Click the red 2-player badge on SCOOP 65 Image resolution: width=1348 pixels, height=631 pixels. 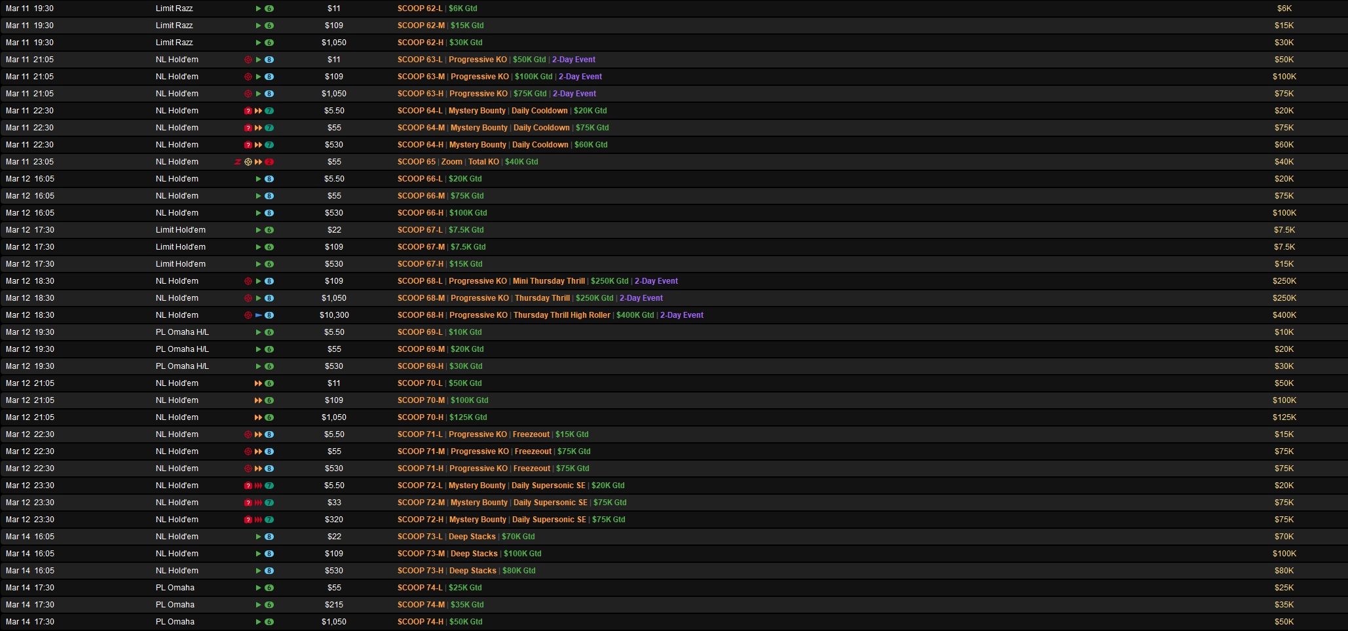tap(269, 162)
